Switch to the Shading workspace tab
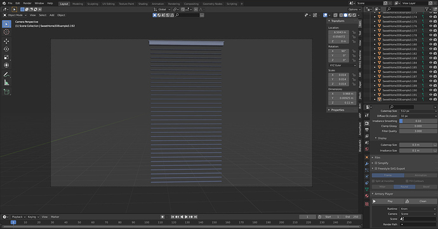 [143, 4]
